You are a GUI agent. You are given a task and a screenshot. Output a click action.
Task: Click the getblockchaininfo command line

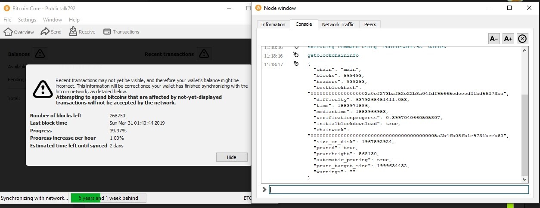point(333,55)
